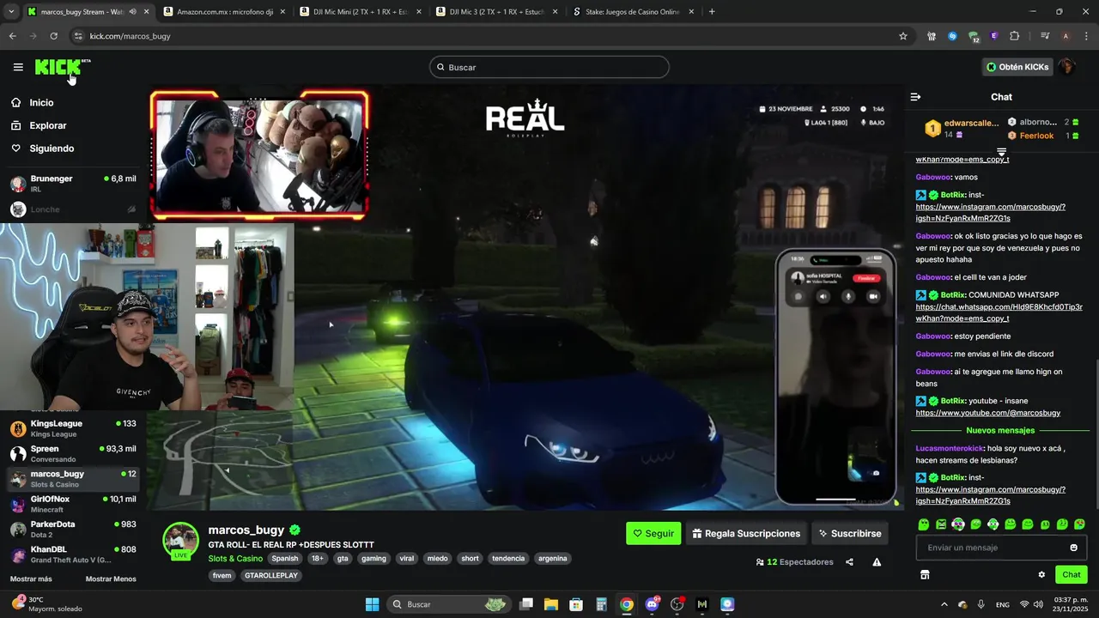Expand the chat leaderboard handle
This screenshot has width=1099, height=618.
[1001, 152]
